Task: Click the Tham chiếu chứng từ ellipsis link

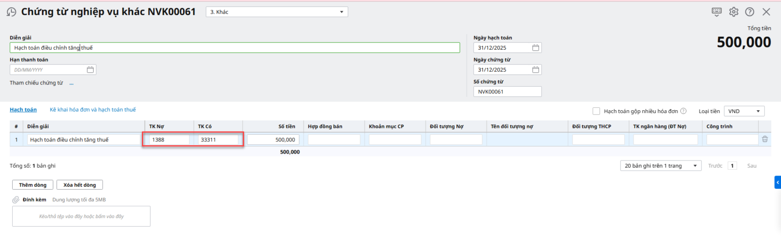Action: (71, 83)
